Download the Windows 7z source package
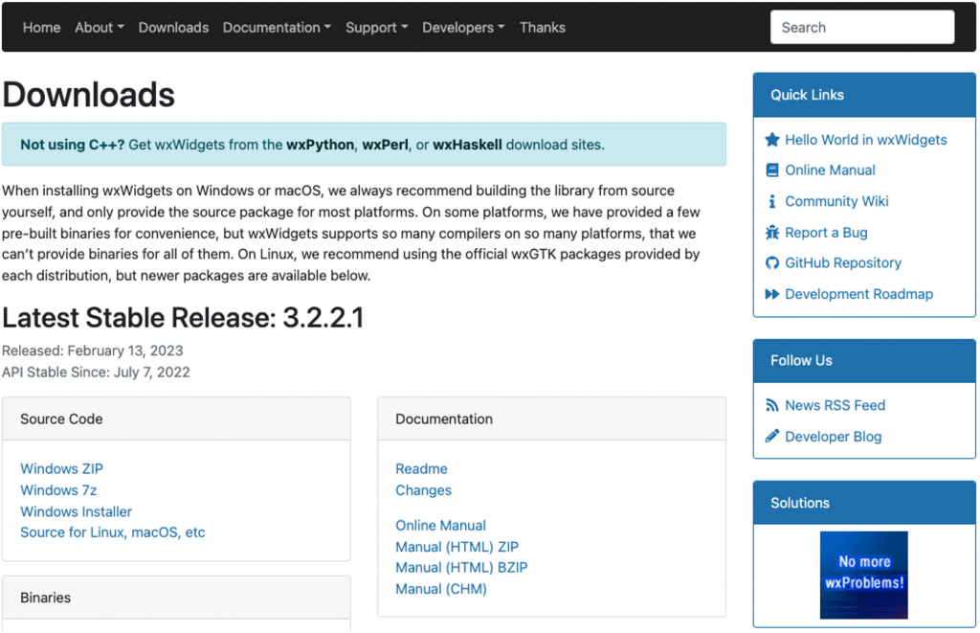Screen dimensions: 980x633 (x=58, y=489)
